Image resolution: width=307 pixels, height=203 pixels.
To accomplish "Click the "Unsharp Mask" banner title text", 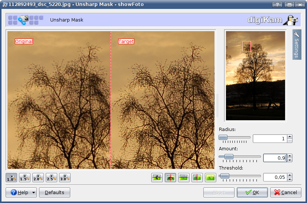I will 67,20.
